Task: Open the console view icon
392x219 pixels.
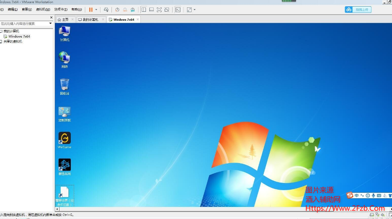Action: coord(178,9)
